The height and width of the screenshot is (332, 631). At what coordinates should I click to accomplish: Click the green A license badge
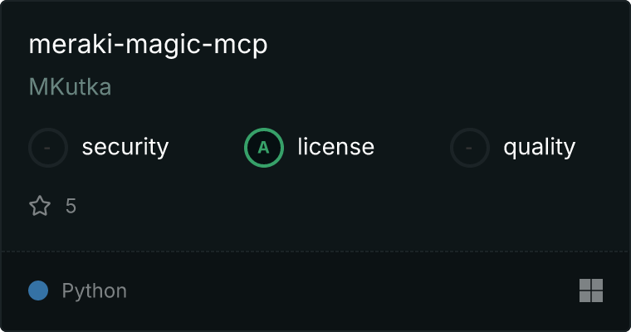(x=264, y=148)
